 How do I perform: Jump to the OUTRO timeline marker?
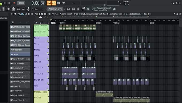[x=152, y=23]
